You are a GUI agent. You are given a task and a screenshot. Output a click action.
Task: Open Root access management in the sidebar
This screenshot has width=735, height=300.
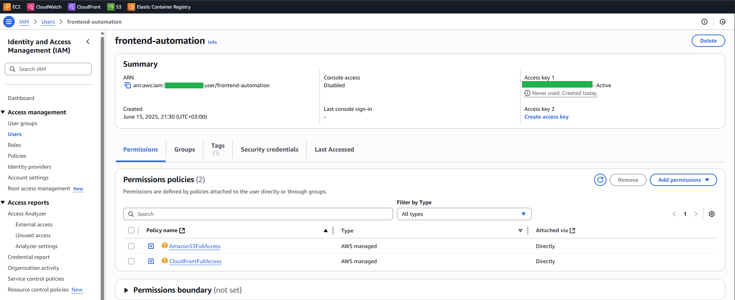pyautogui.click(x=39, y=188)
